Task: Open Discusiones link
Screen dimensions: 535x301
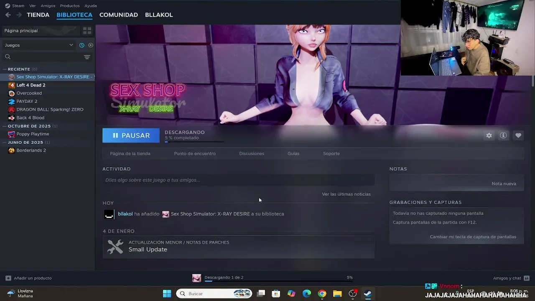Action: pyautogui.click(x=252, y=153)
